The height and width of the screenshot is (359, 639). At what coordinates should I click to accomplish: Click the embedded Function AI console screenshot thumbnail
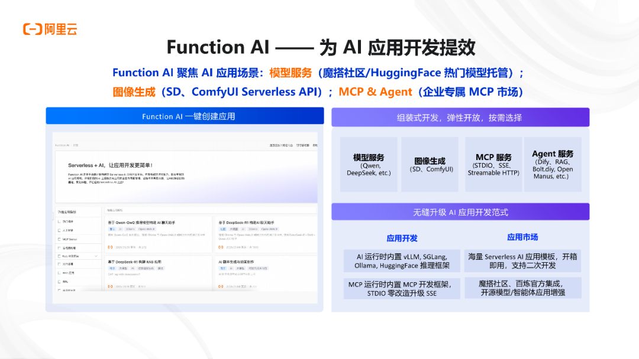tap(185, 217)
